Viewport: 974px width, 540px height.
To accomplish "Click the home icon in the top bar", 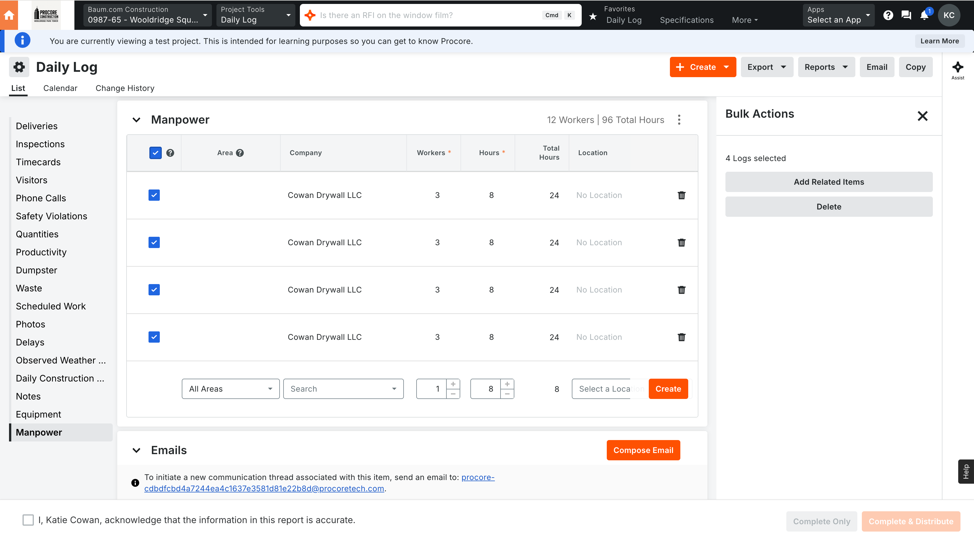I will [9, 15].
